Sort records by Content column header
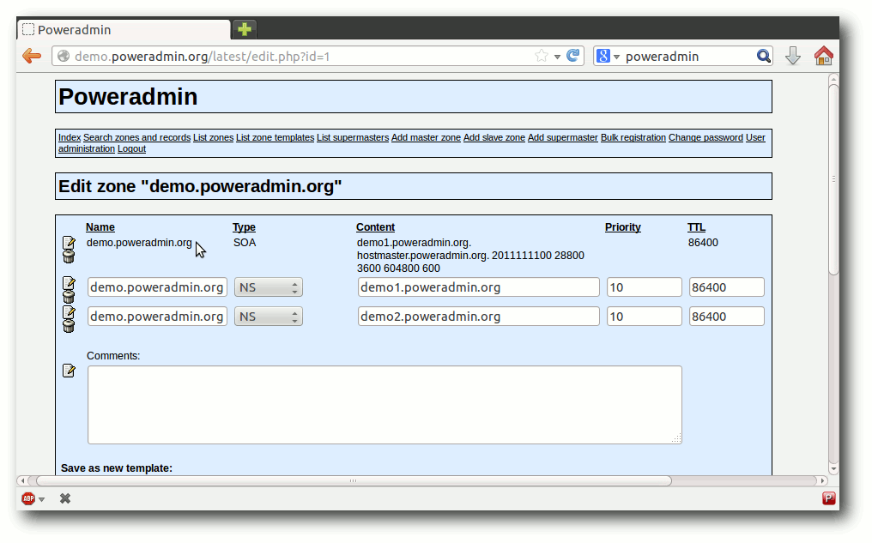The width and height of the screenshot is (872, 543). tap(375, 226)
